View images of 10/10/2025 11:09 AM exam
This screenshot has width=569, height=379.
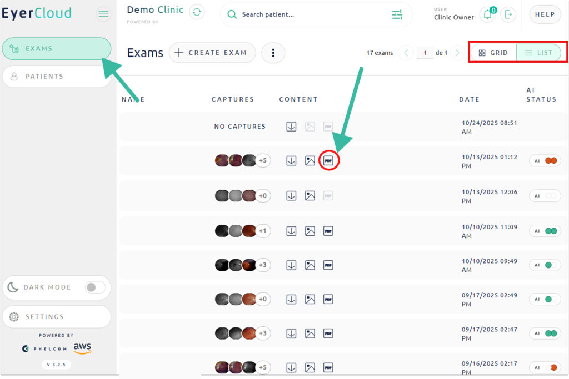(310, 231)
